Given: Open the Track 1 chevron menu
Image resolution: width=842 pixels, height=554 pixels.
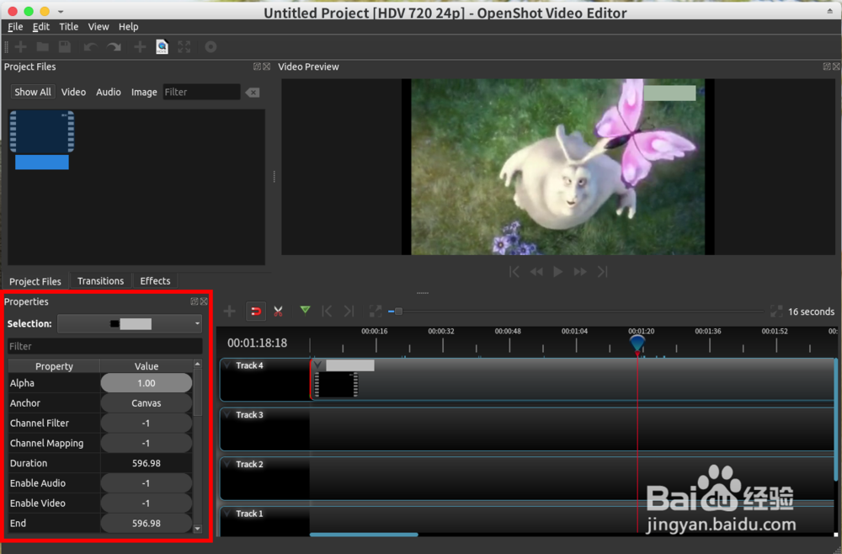Looking at the screenshot, I should (227, 514).
